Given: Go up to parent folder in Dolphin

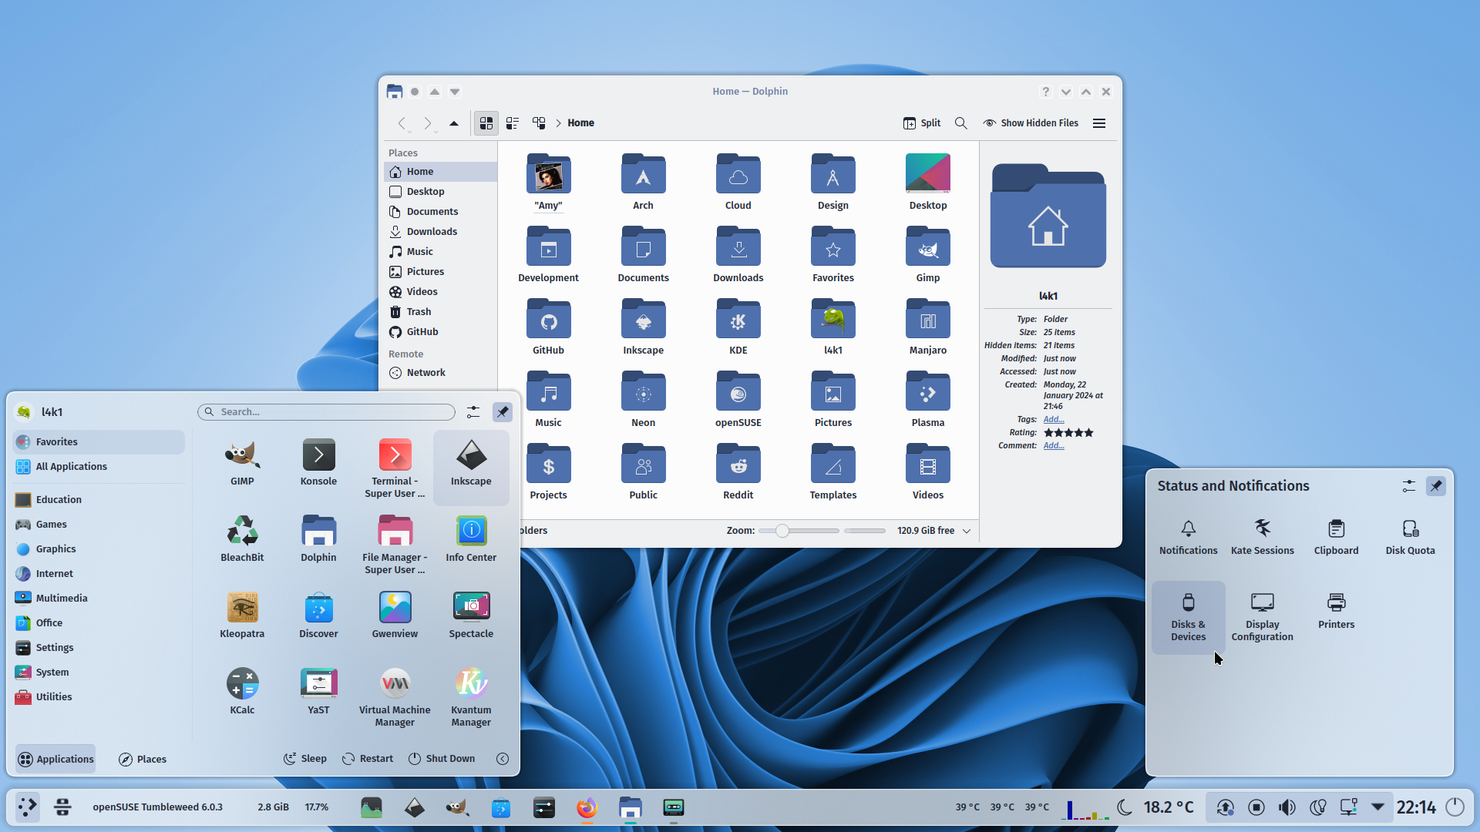Looking at the screenshot, I should [453, 122].
